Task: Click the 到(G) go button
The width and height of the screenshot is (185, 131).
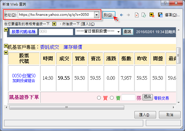Action: (108, 15)
